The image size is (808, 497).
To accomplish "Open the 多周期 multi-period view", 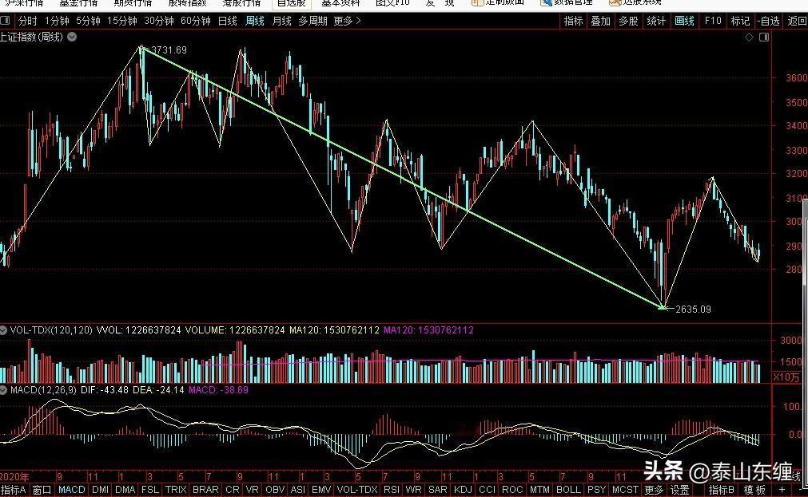I will coord(312,21).
